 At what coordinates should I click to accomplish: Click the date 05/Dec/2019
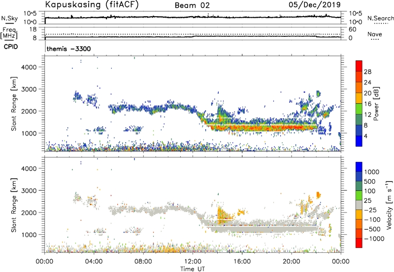[x=315, y=4]
